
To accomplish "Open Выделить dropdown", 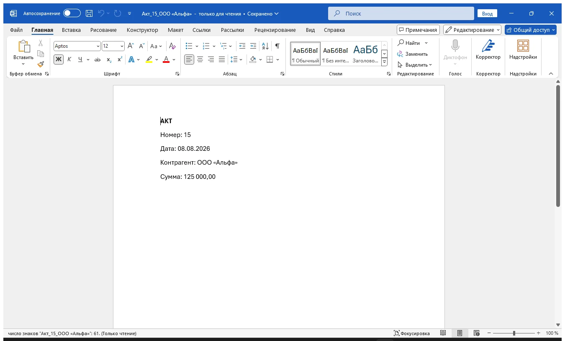I will (415, 65).
